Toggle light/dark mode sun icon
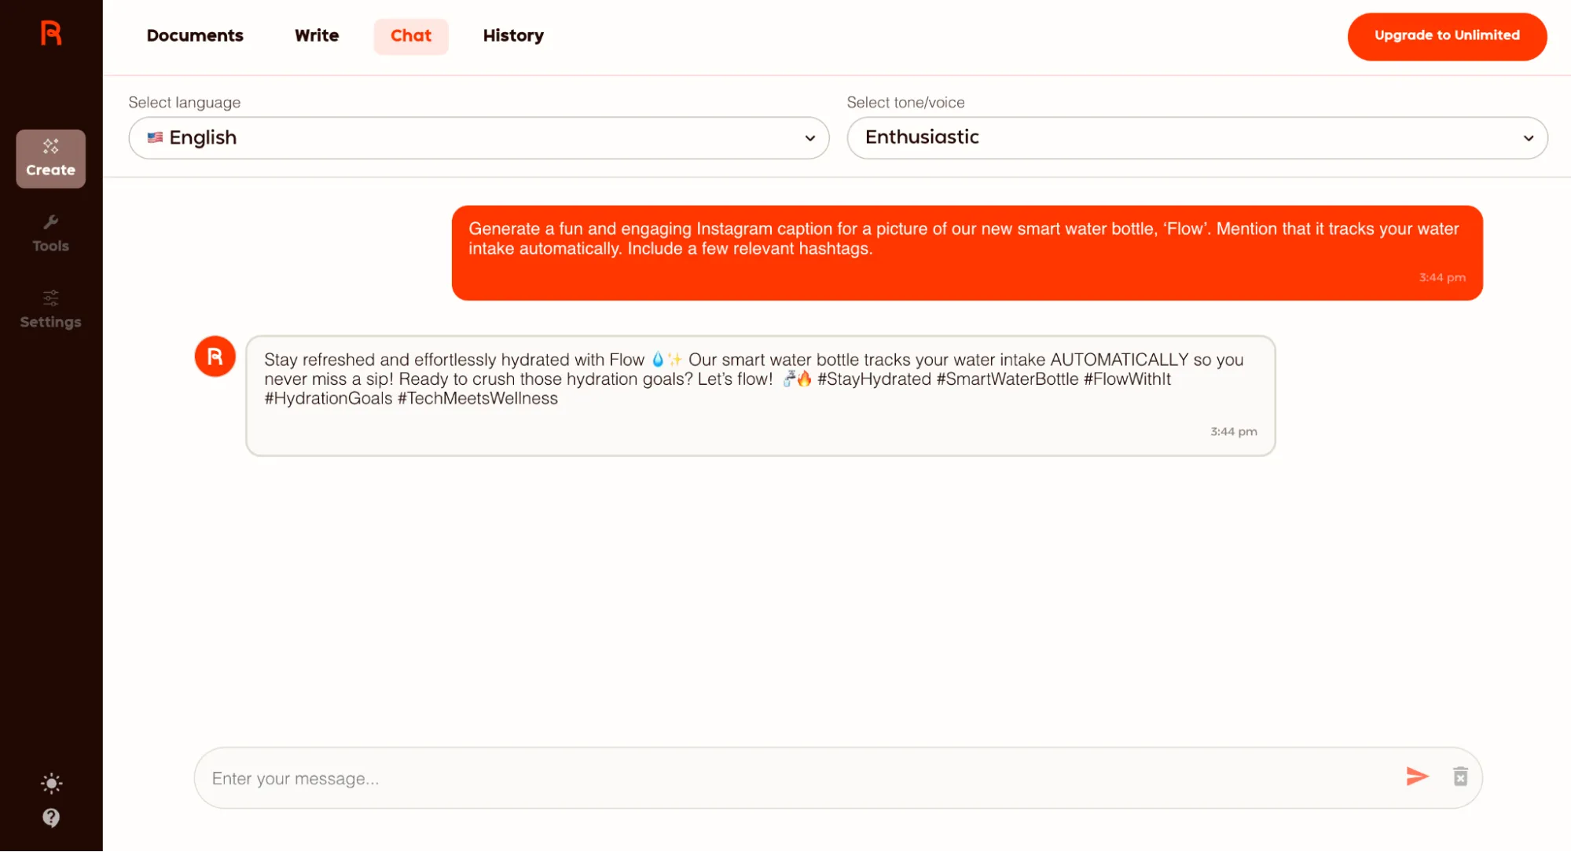 (x=51, y=783)
